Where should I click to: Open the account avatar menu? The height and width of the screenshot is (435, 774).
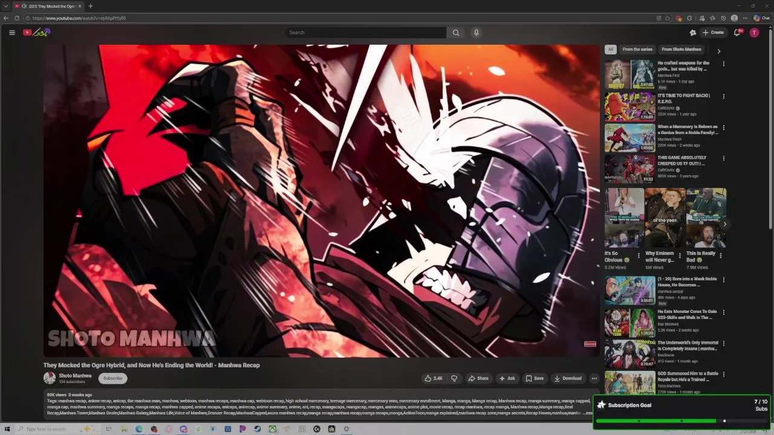click(754, 33)
